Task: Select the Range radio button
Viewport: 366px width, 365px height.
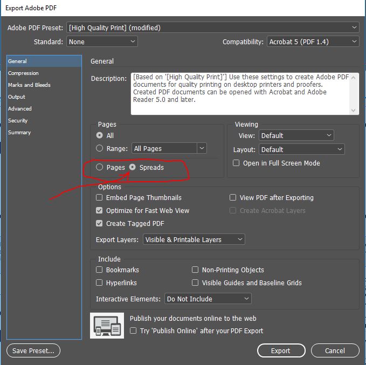Action: (x=99, y=148)
